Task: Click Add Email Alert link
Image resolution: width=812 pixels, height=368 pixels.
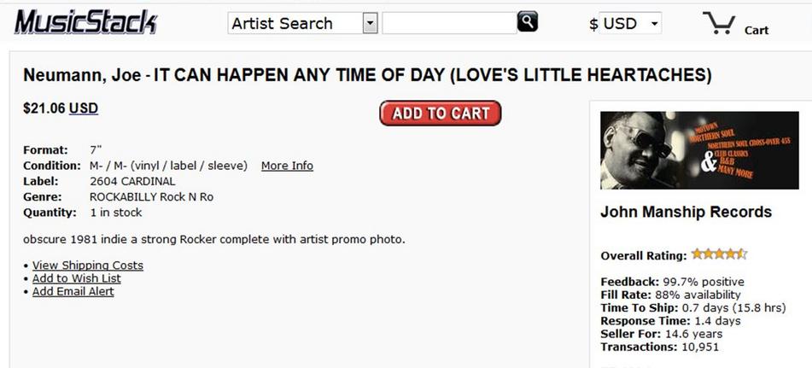Action: tap(73, 291)
